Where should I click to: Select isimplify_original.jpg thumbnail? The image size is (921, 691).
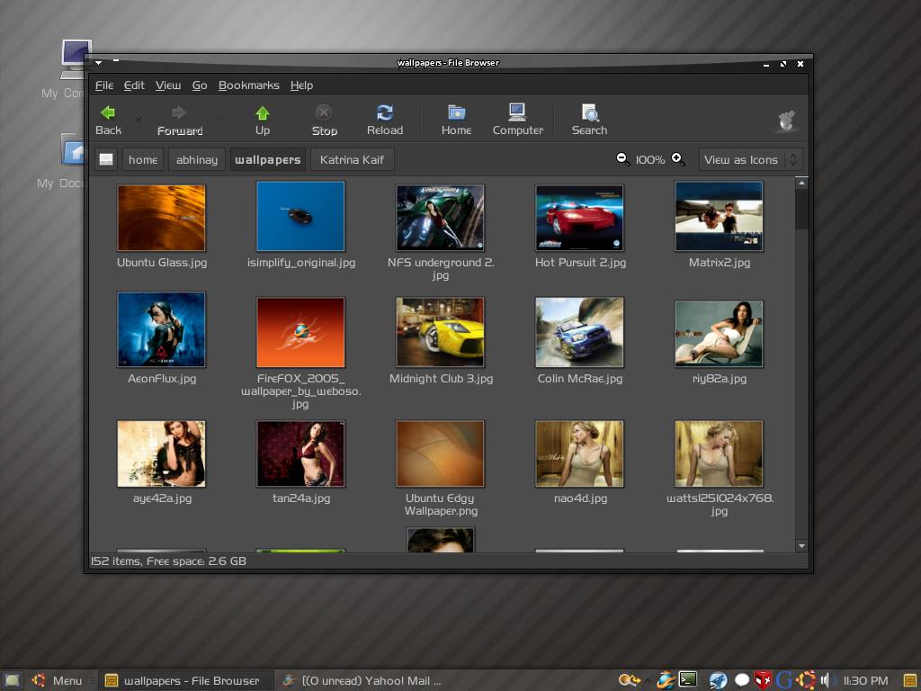(300, 216)
